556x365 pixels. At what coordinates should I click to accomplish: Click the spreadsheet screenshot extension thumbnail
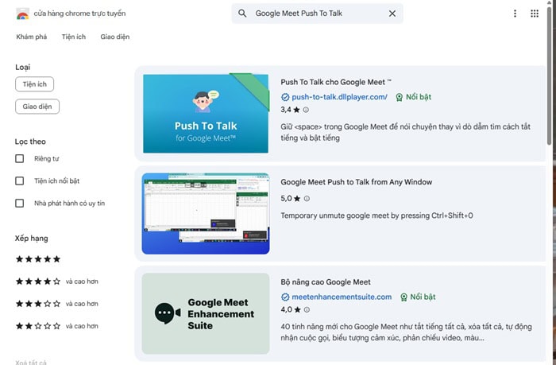coord(206,213)
